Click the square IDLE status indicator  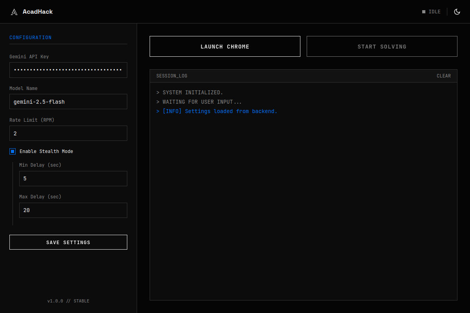[424, 11]
